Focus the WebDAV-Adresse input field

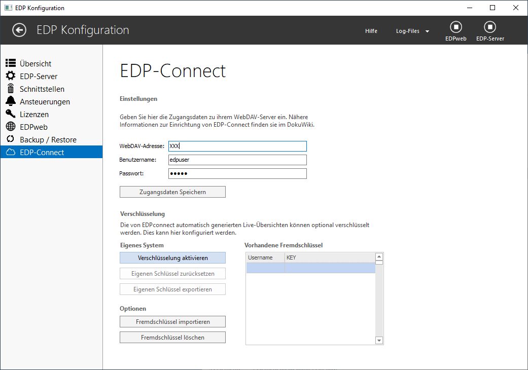coord(237,146)
